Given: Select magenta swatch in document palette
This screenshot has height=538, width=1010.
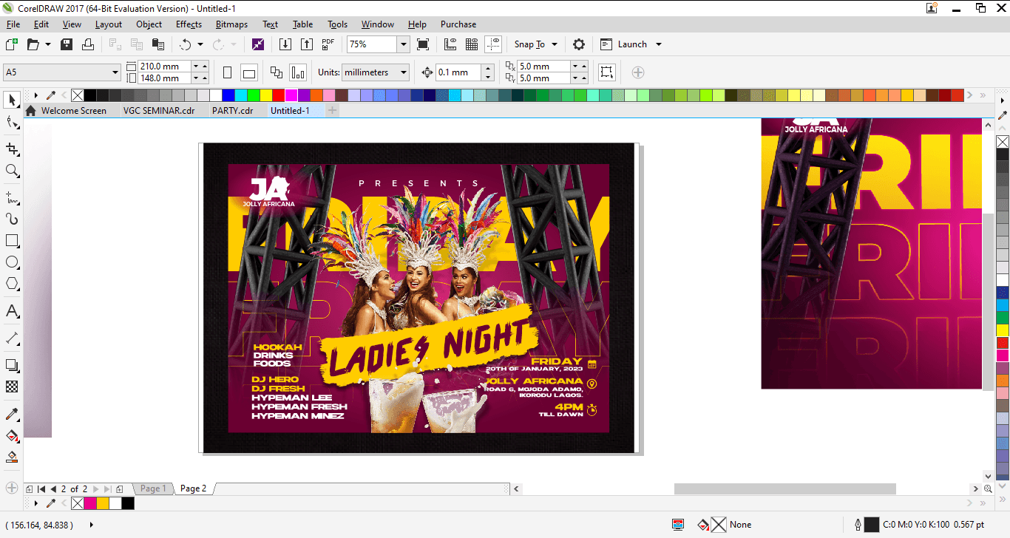Looking at the screenshot, I should (90, 503).
